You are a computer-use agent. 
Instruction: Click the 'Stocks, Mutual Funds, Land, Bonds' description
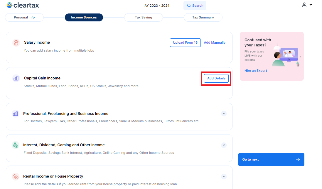click(81, 86)
